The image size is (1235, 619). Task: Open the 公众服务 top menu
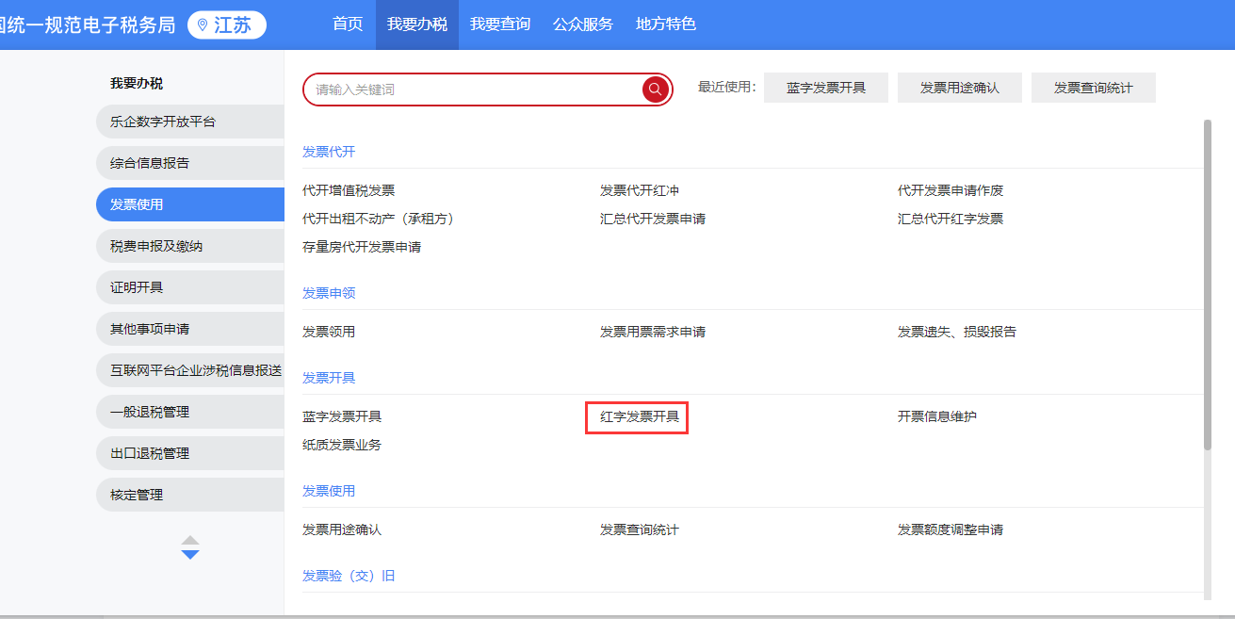point(583,24)
